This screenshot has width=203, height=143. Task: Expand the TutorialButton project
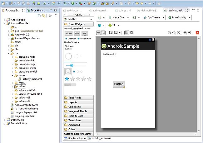5,124
